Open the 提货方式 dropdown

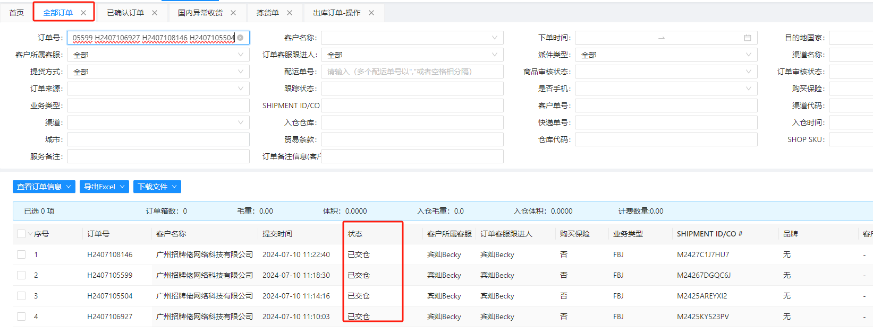pos(158,72)
